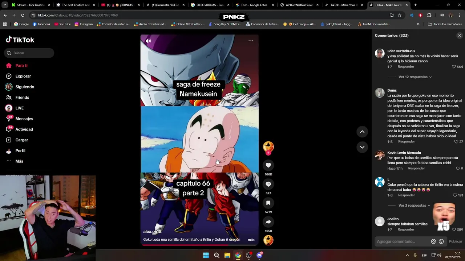Insert a mention with @ icon
Viewport: 465px width, 261px height.
[433, 241]
